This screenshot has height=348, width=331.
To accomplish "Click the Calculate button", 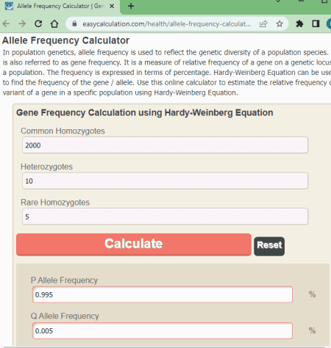I will click(x=134, y=244).
